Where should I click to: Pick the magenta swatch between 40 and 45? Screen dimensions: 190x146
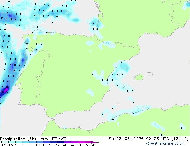(81, 142)
